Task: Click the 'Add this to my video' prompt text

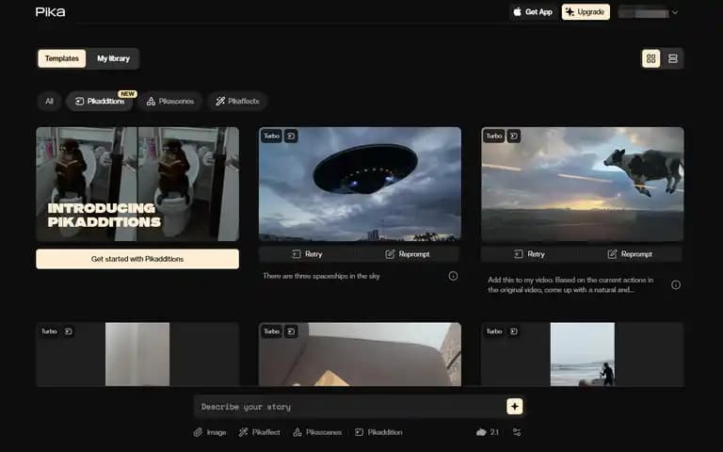Action: coord(570,284)
